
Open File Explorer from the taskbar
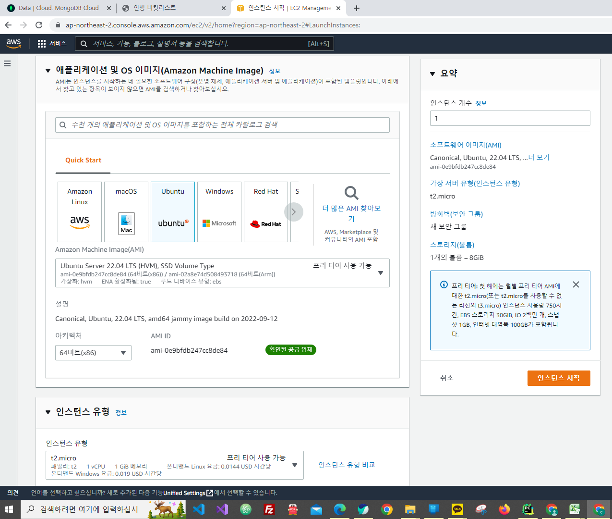point(410,509)
